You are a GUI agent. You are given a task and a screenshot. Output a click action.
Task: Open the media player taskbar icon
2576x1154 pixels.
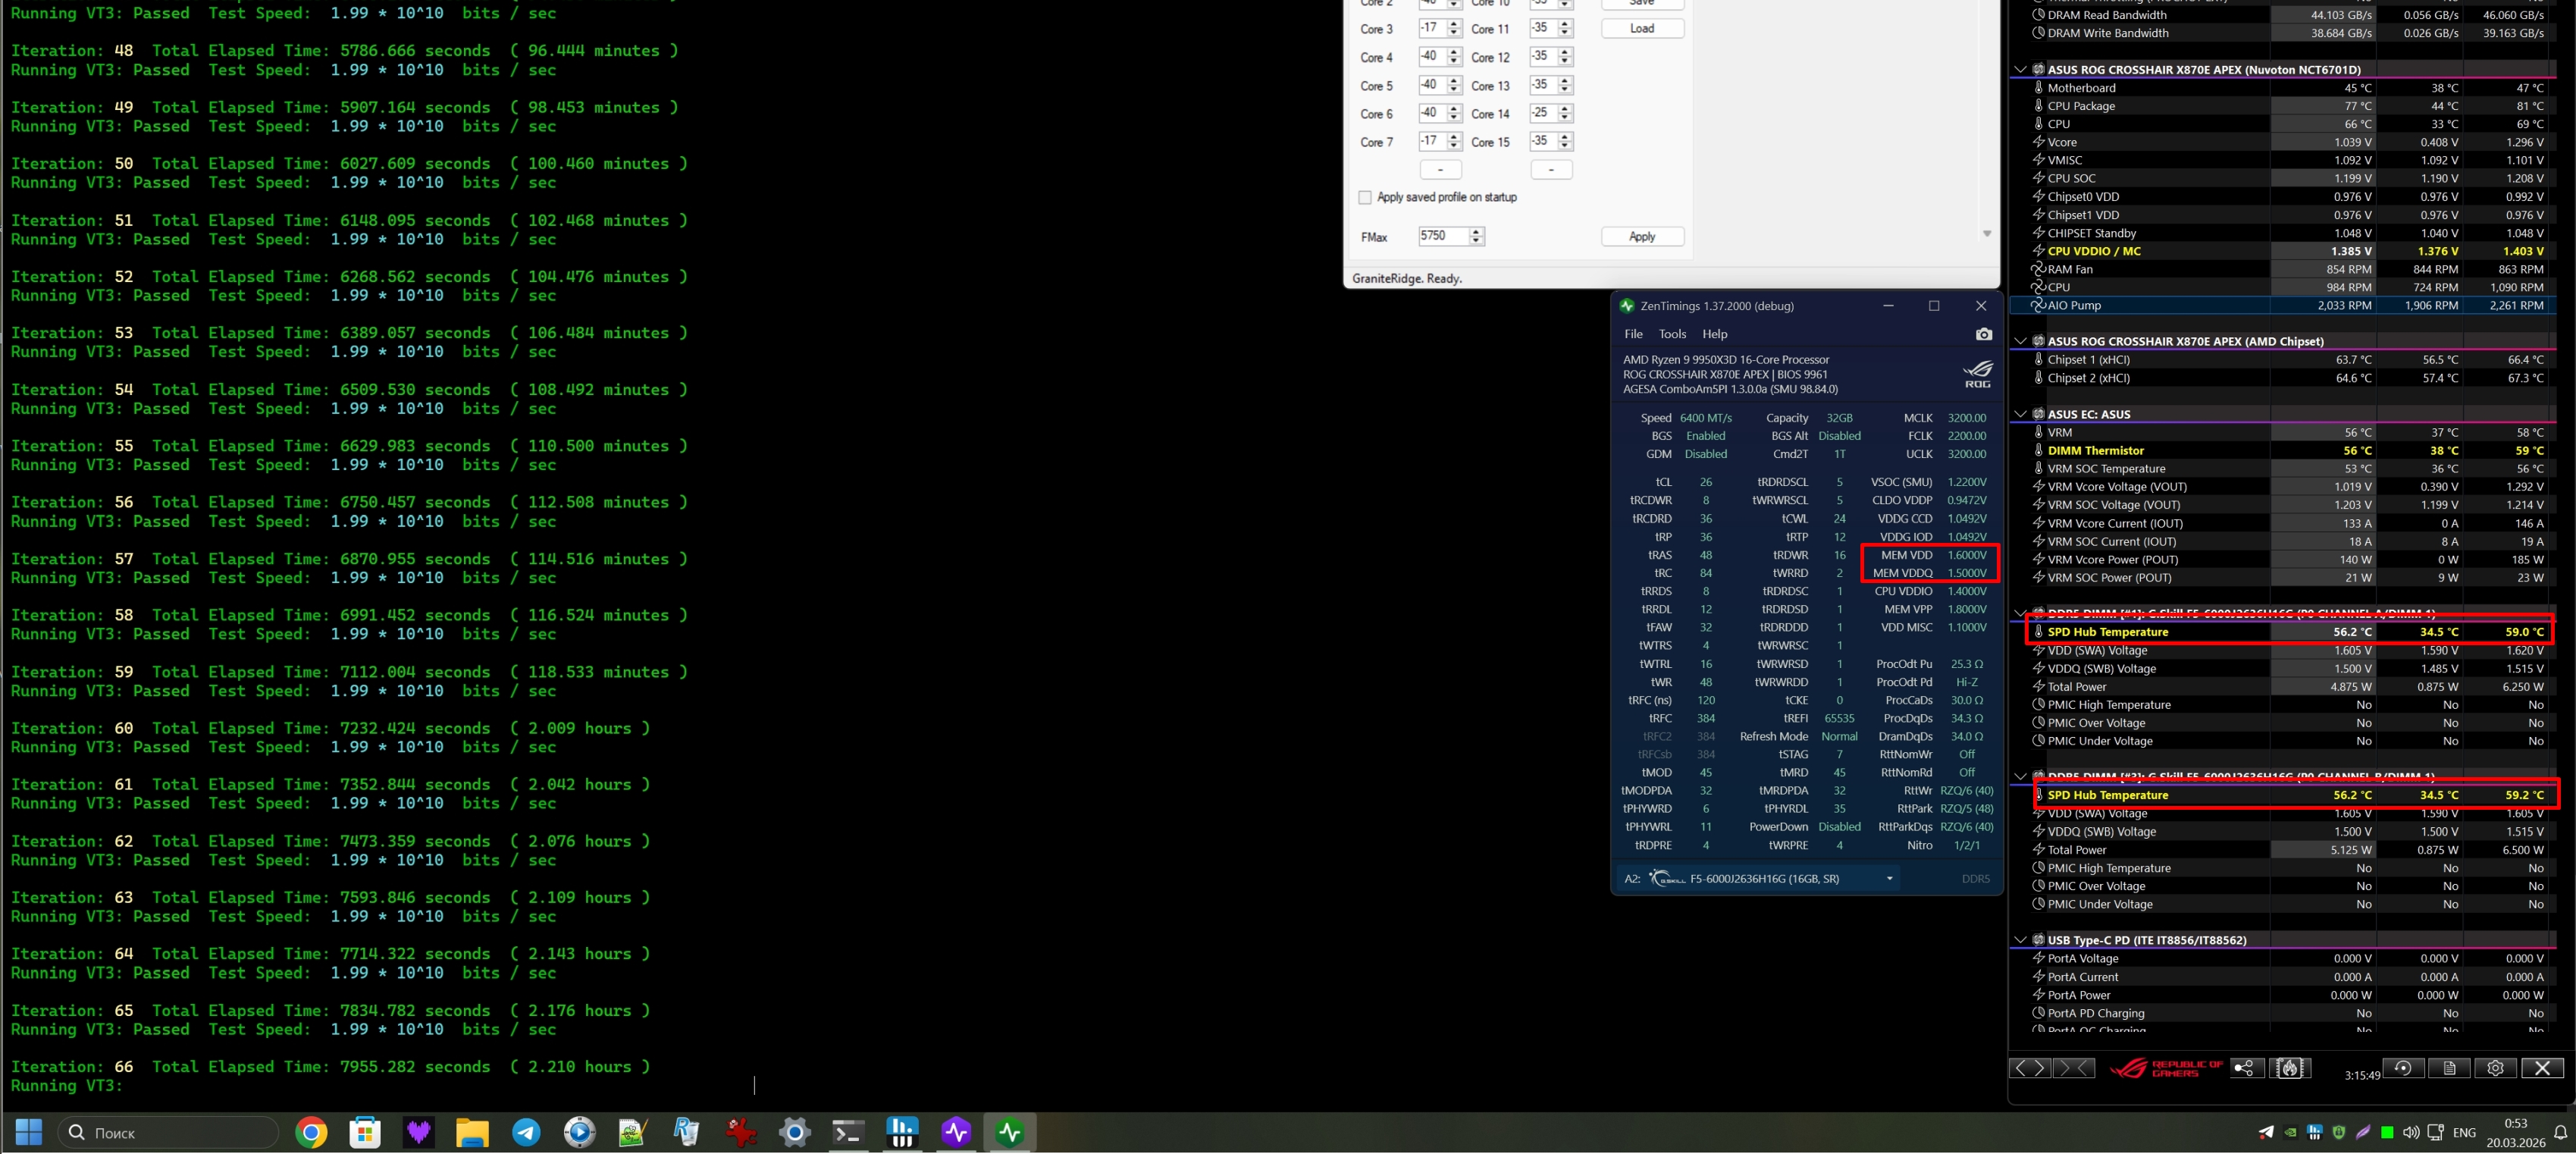tap(580, 1132)
